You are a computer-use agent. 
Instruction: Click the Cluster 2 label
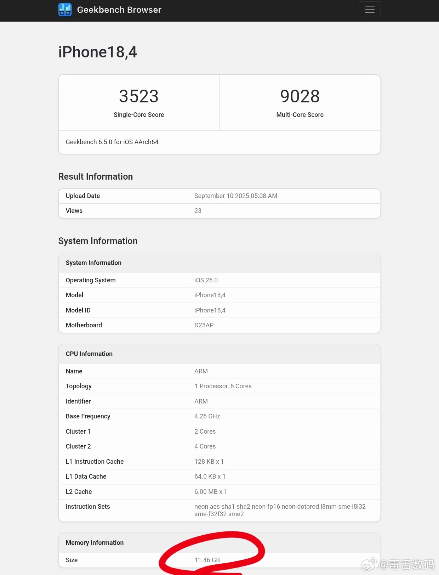[78, 446]
